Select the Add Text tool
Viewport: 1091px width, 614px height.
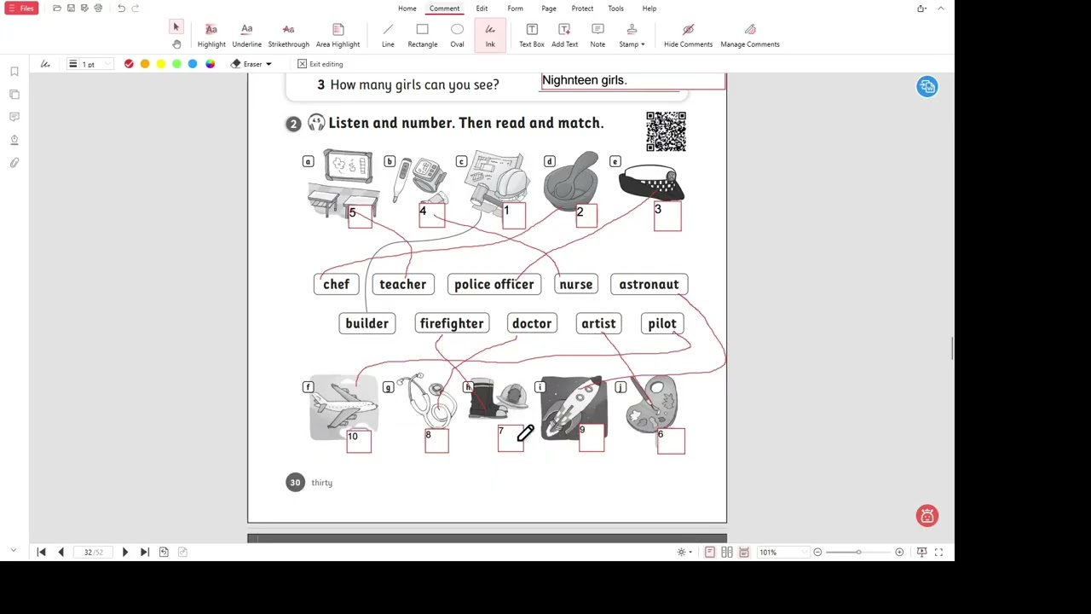564,36
